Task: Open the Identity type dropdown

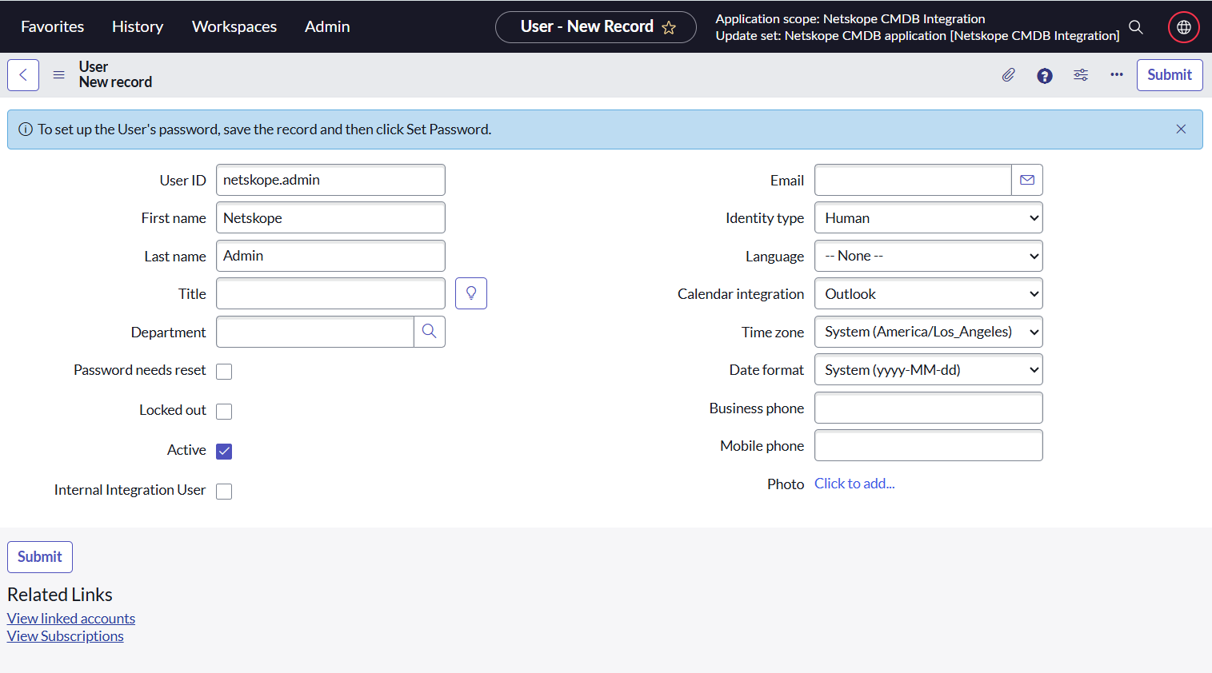Action: [x=929, y=218]
